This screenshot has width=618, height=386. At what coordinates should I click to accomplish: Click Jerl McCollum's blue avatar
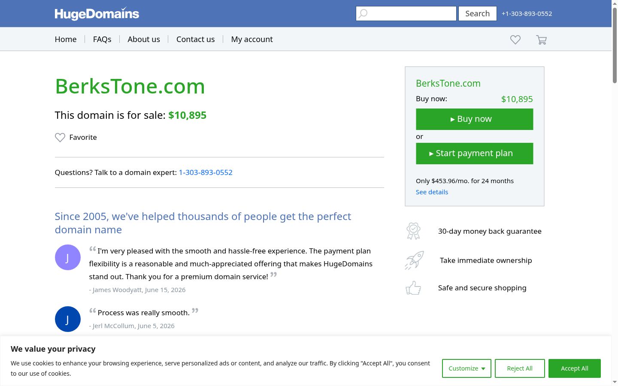68,319
